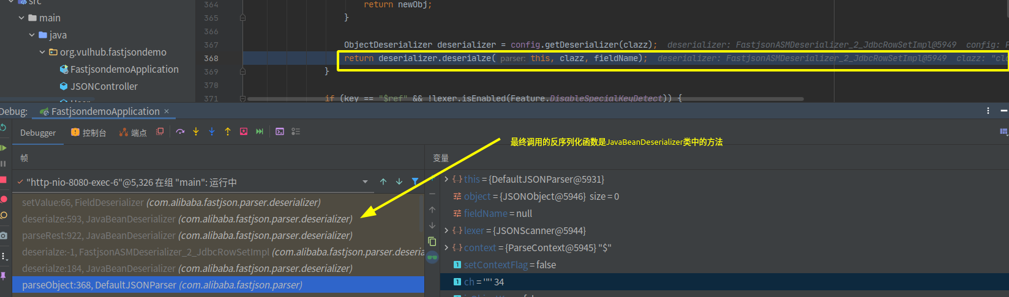Open the thread selector dropdown

(x=365, y=182)
